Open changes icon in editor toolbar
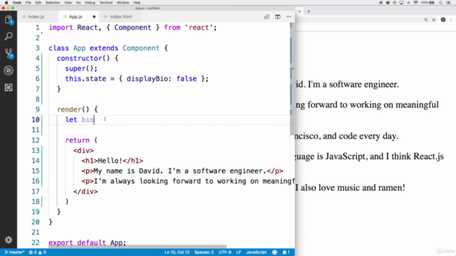Image resolution: width=456 pixels, height=256 pixels. (x=266, y=17)
